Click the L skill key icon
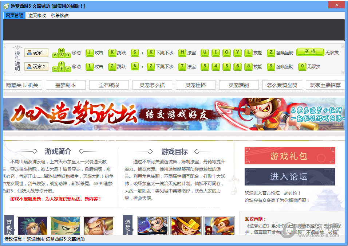 pos(248,53)
